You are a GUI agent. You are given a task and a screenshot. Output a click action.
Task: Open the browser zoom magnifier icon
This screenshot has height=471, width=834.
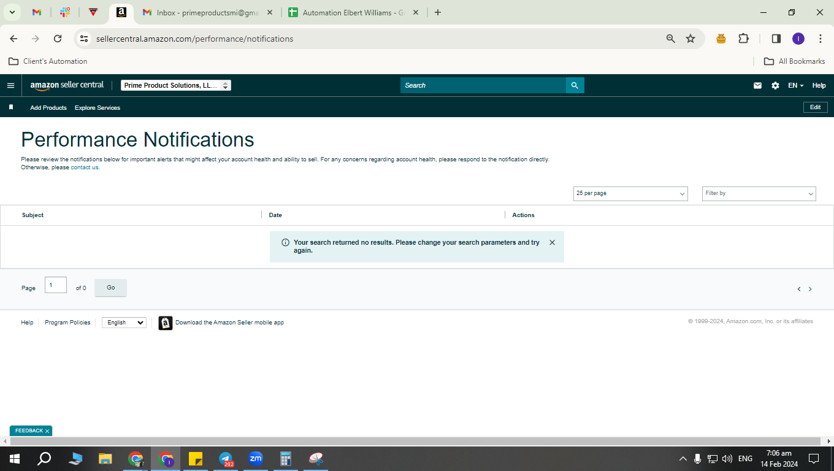670,39
